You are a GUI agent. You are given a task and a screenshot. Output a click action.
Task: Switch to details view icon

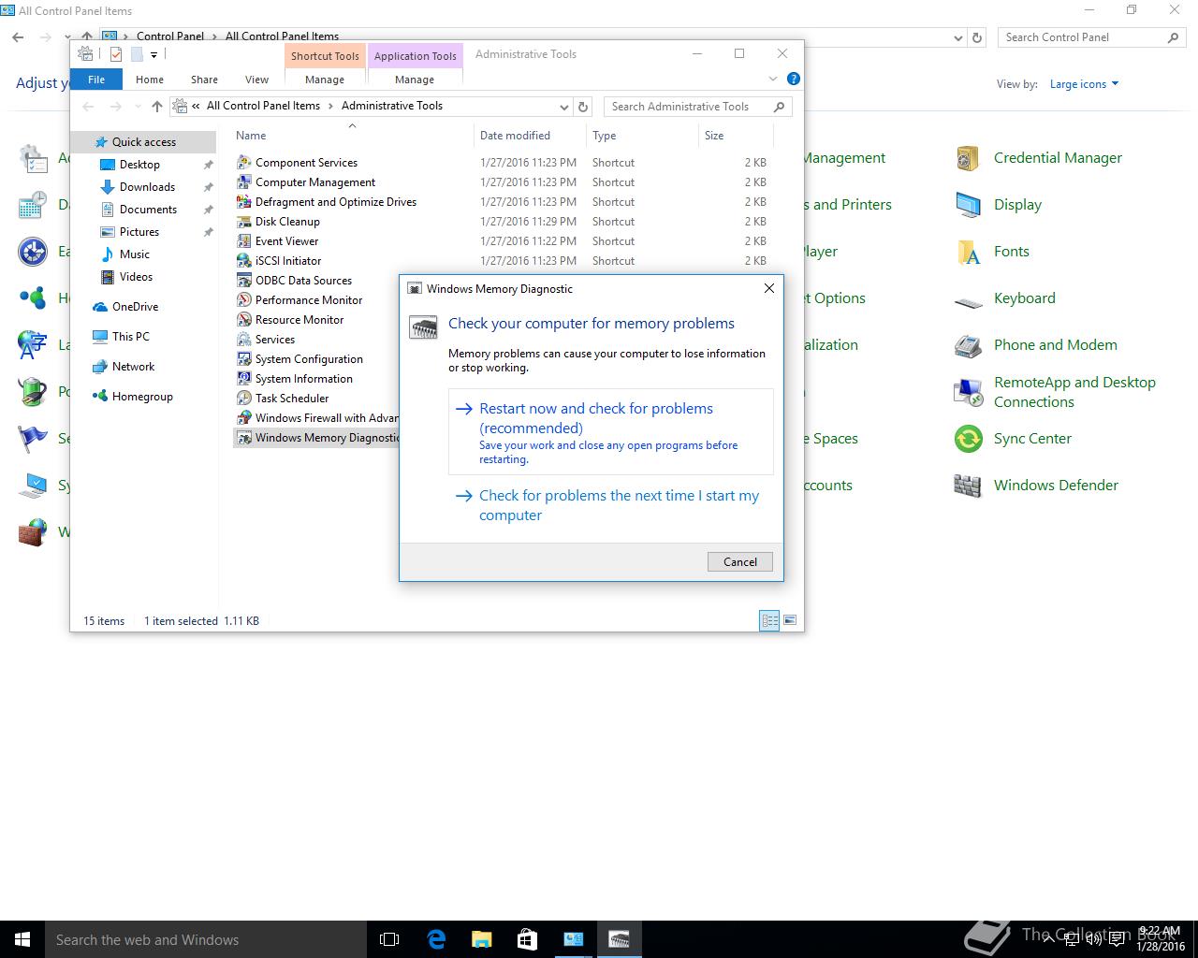[769, 620]
